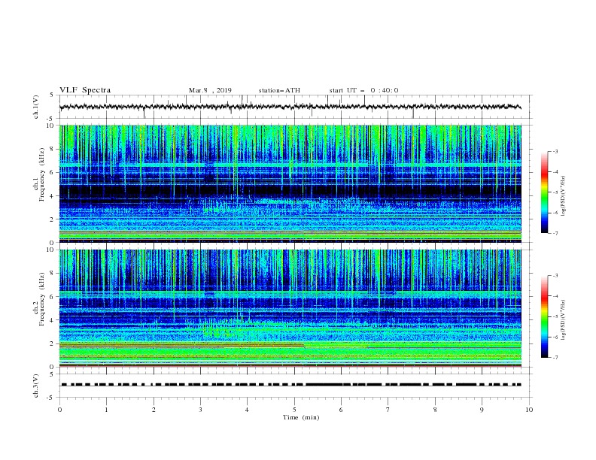Click the "station=ATH" header label
This screenshot has width=596, height=460.
[279, 90]
